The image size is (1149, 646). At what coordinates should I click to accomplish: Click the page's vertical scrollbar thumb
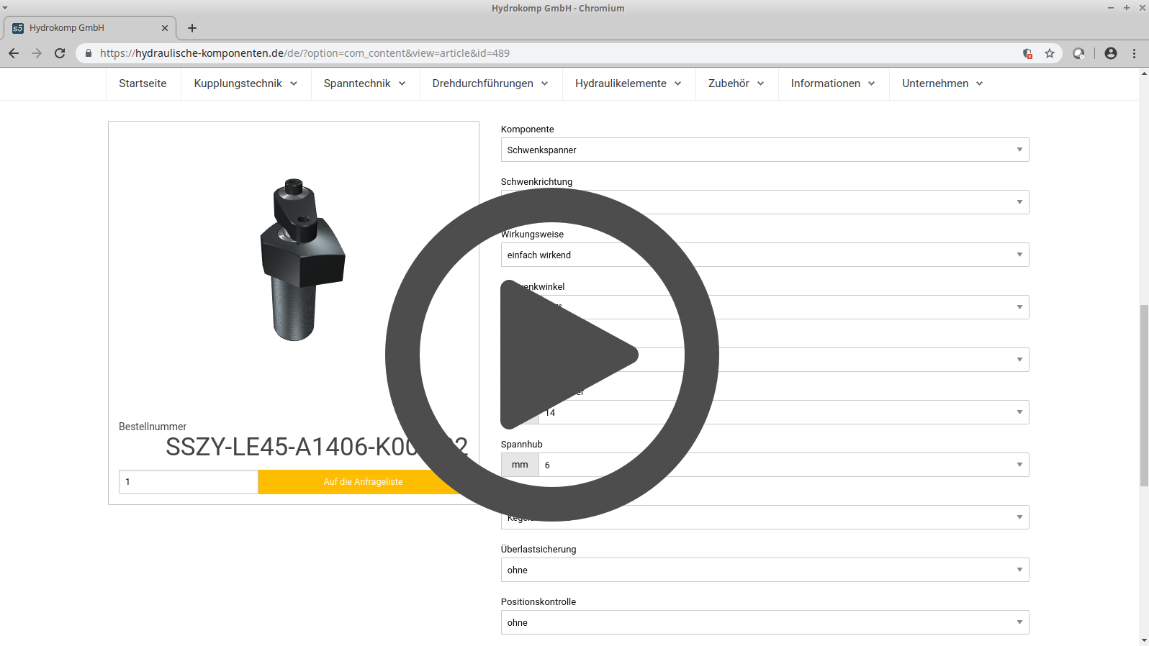pyautogui.click(x=1143, y=396)
